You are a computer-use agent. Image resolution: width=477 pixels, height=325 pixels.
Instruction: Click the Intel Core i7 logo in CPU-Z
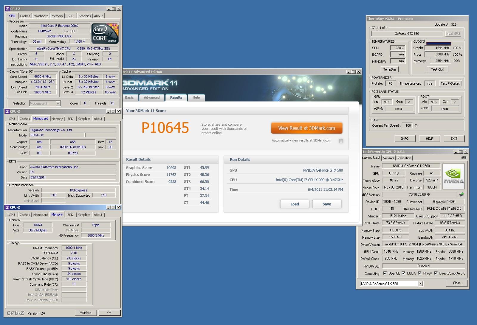coord(105,33)
